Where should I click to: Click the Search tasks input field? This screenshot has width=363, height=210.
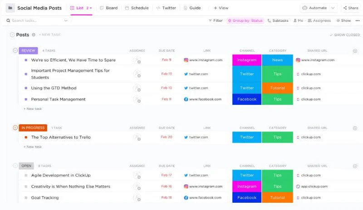[x=36, y=20]
